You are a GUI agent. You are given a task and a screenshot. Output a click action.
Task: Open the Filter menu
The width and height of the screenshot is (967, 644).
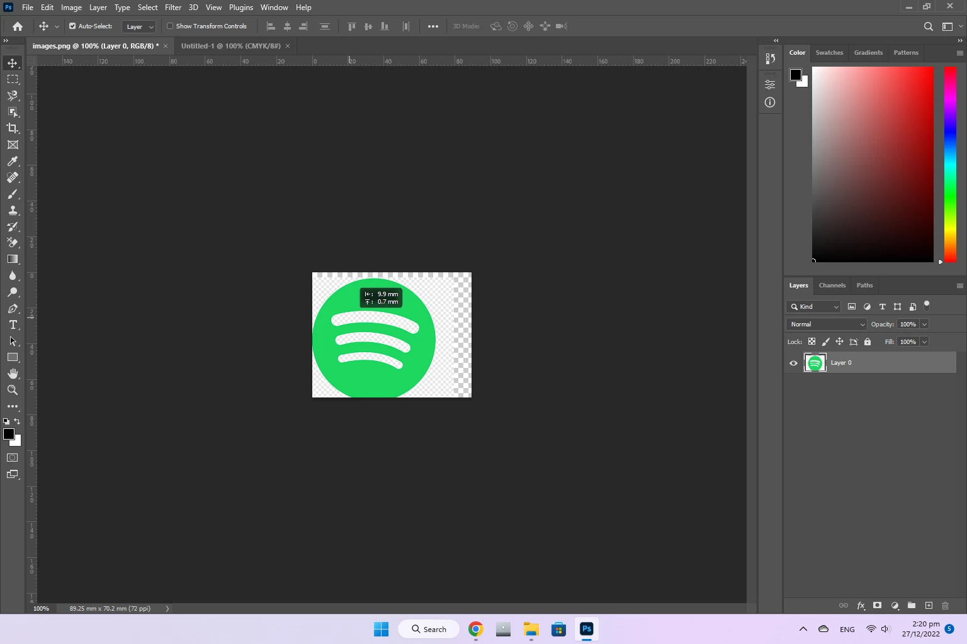point(173,8)
